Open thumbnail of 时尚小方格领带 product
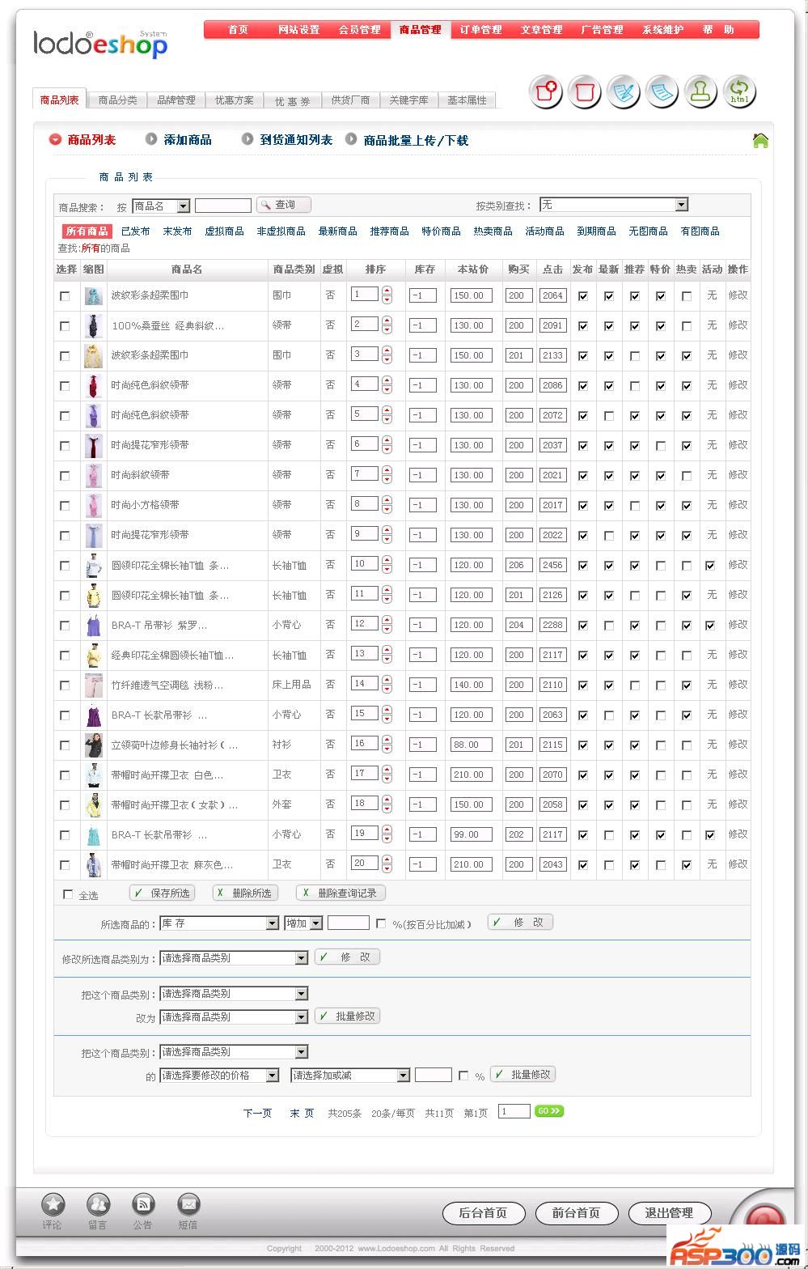The width and height of the screenshot is (808, 1269). 94,505
